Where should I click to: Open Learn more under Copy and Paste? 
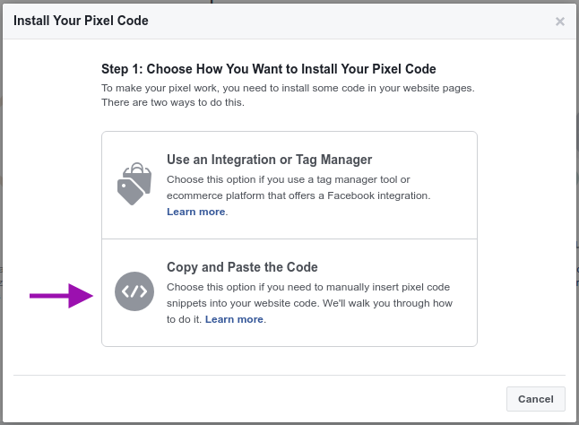click(234, 319)
